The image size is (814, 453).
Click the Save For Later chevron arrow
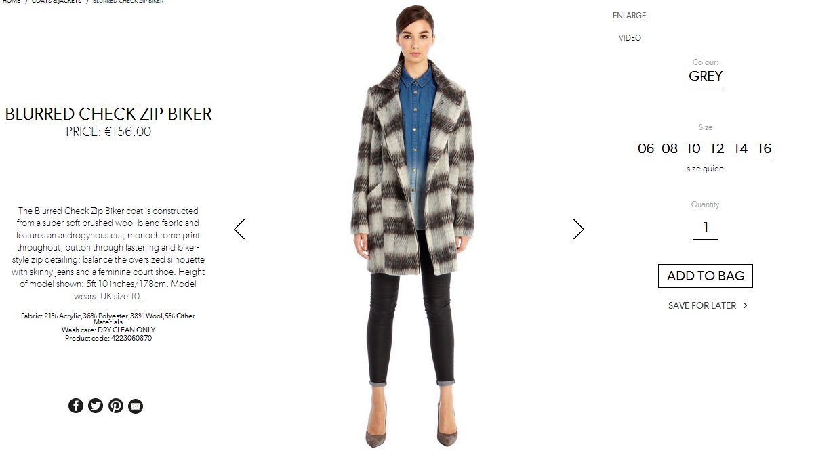click(745, 305)
